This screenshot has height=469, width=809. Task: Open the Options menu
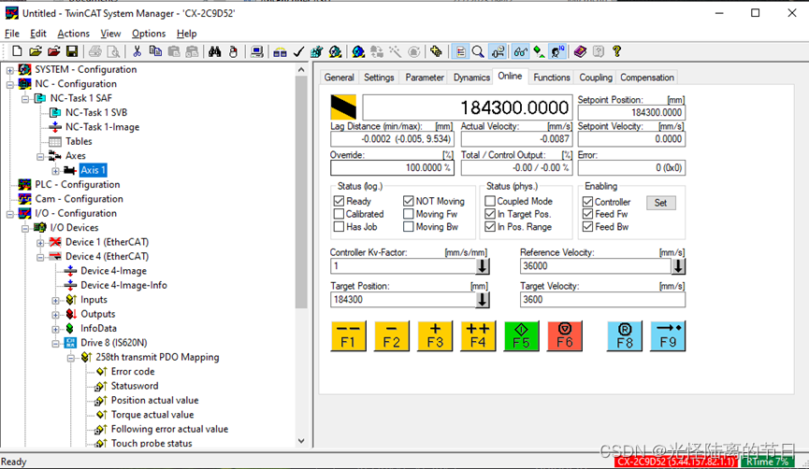coord(149,34)
